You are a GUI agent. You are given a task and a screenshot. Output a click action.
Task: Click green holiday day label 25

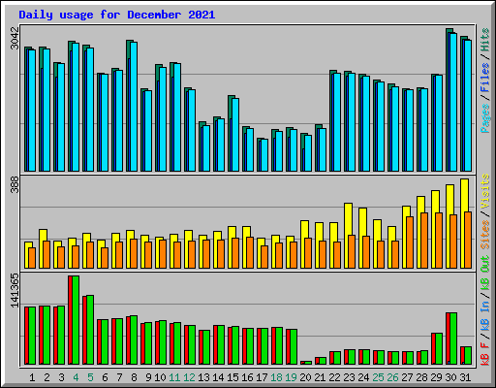(378, 377)
